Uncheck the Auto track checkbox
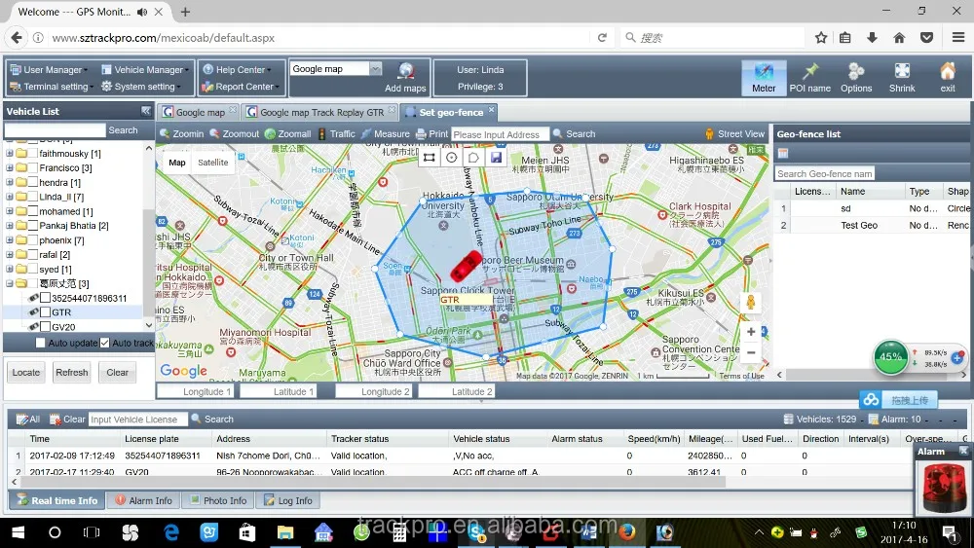The image size is (974, 548). 105,343
